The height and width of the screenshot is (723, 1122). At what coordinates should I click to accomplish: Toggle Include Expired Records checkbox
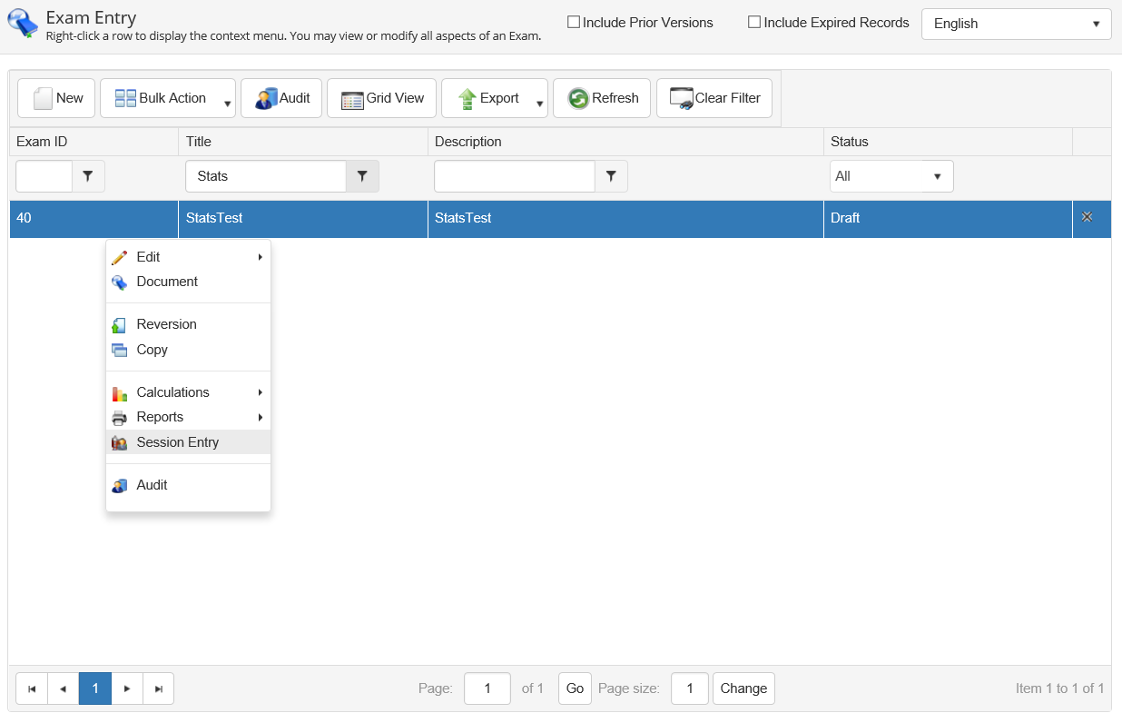point(754,23)
